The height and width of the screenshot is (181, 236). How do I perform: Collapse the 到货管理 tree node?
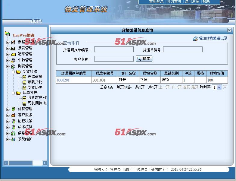point(8,66)
